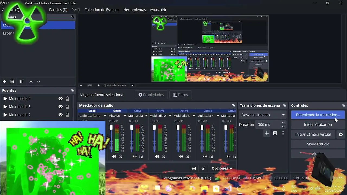Open the preview scaling dropdown arrow

[x=132, y=85]
